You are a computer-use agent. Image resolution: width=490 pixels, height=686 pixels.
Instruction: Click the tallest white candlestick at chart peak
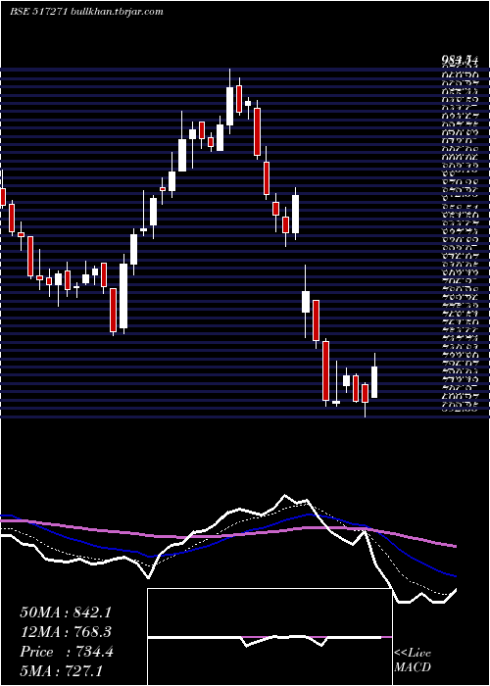click(229, 102)
